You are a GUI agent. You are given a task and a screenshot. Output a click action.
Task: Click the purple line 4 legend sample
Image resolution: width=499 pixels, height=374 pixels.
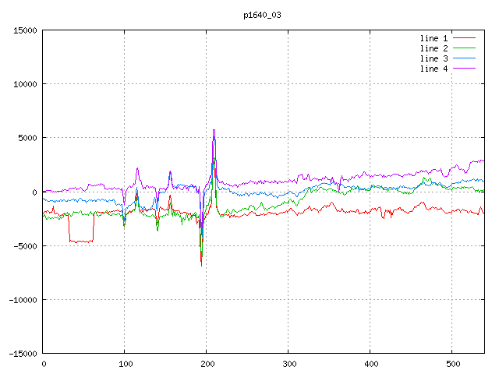click(x=464, y=69)
